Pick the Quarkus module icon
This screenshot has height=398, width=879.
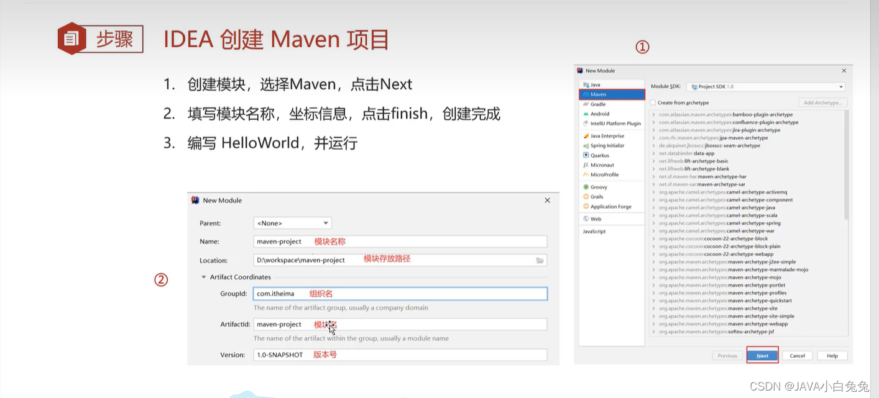[586, 155]
